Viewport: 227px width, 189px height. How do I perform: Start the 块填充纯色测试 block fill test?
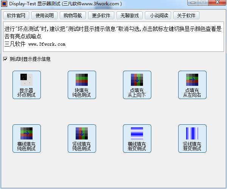click(x=82, y=85)
